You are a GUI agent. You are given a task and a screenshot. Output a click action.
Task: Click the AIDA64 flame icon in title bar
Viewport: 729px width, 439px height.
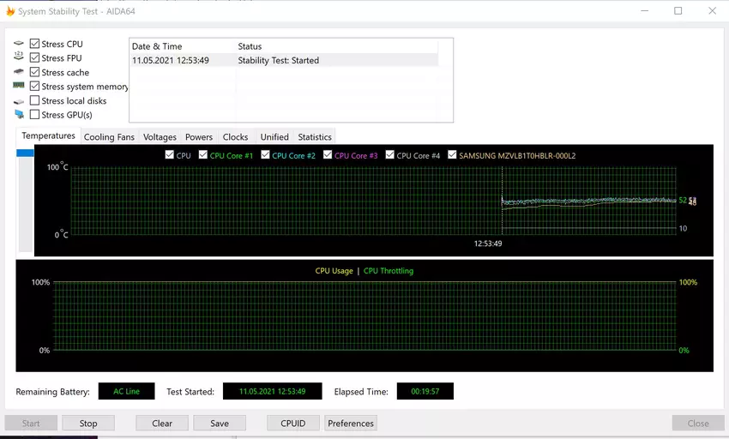(10, 11)
